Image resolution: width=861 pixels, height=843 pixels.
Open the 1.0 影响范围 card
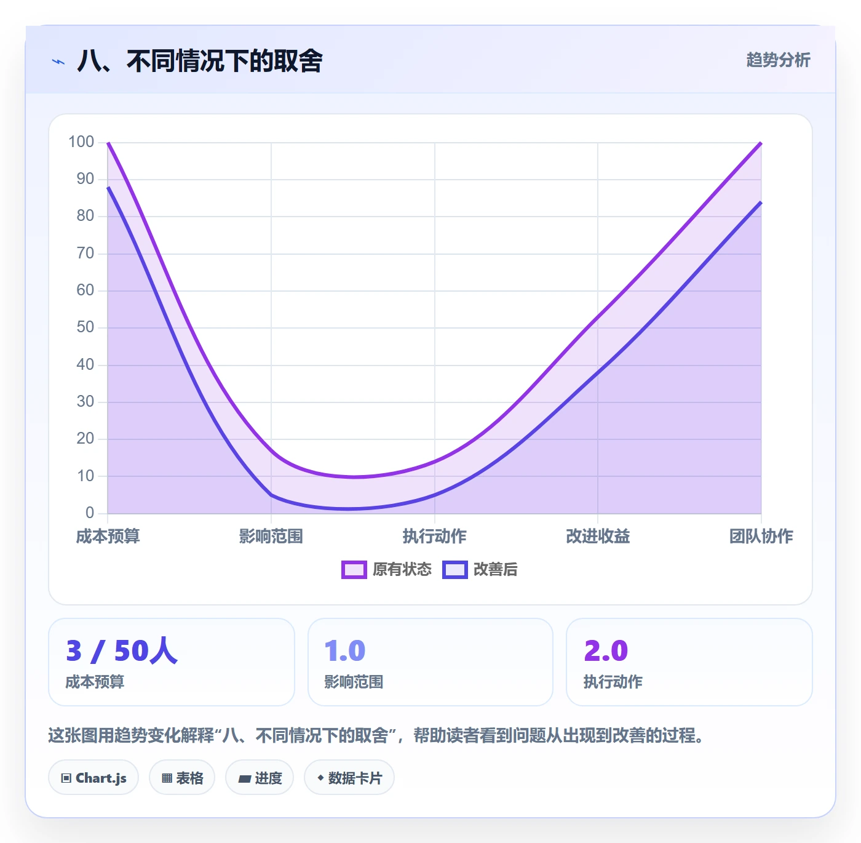click(430, 662)
